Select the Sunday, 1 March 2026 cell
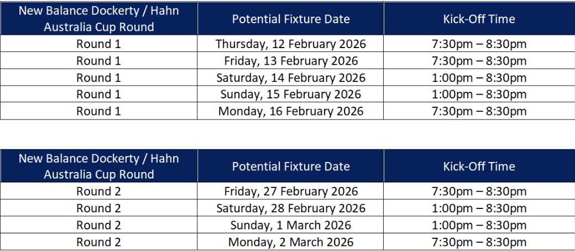Viewport: 575px width, 251px height. click(x=291, y=225)
